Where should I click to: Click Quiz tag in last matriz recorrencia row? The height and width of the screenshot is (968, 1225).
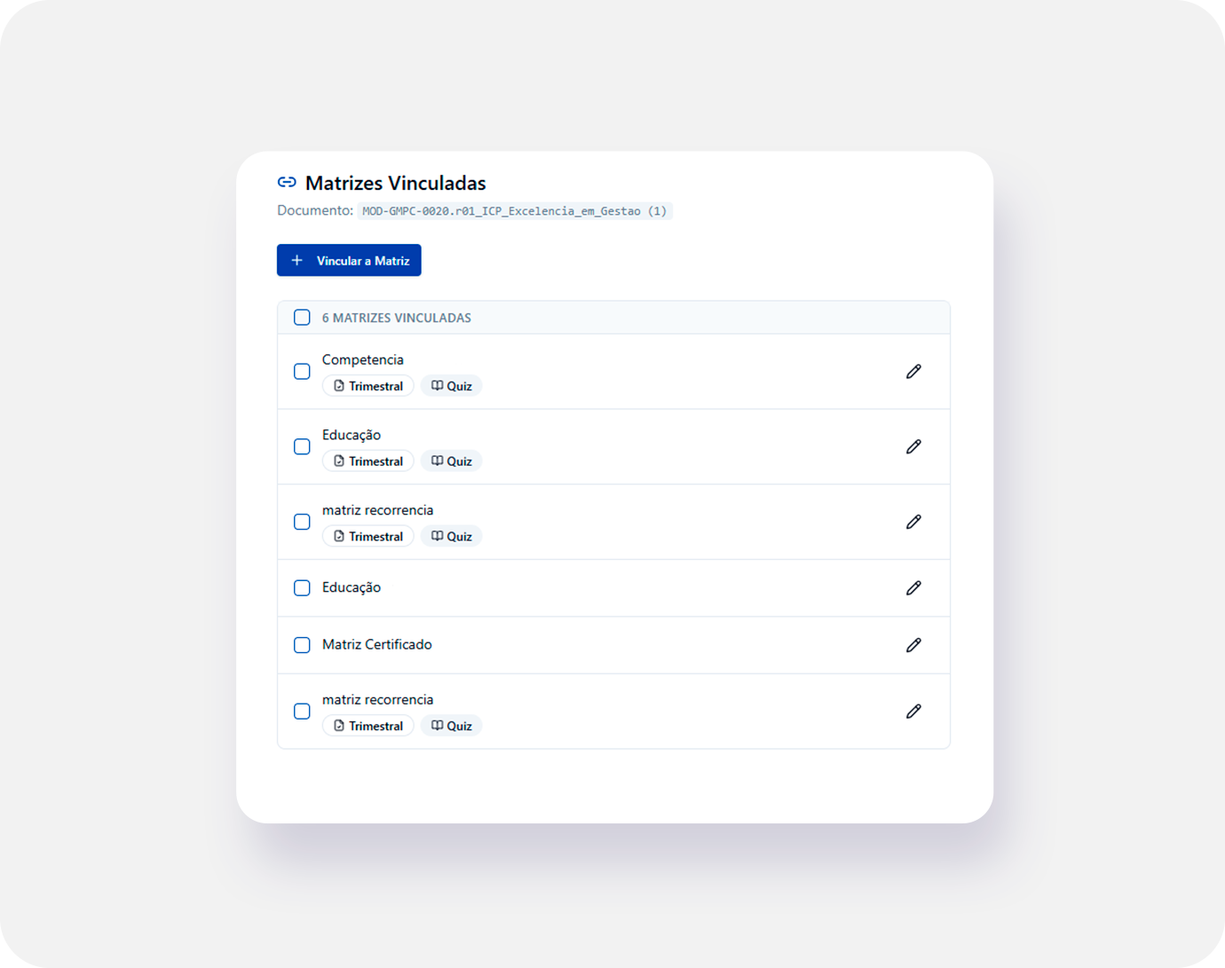pyautogui.click(x=451, y=726)
